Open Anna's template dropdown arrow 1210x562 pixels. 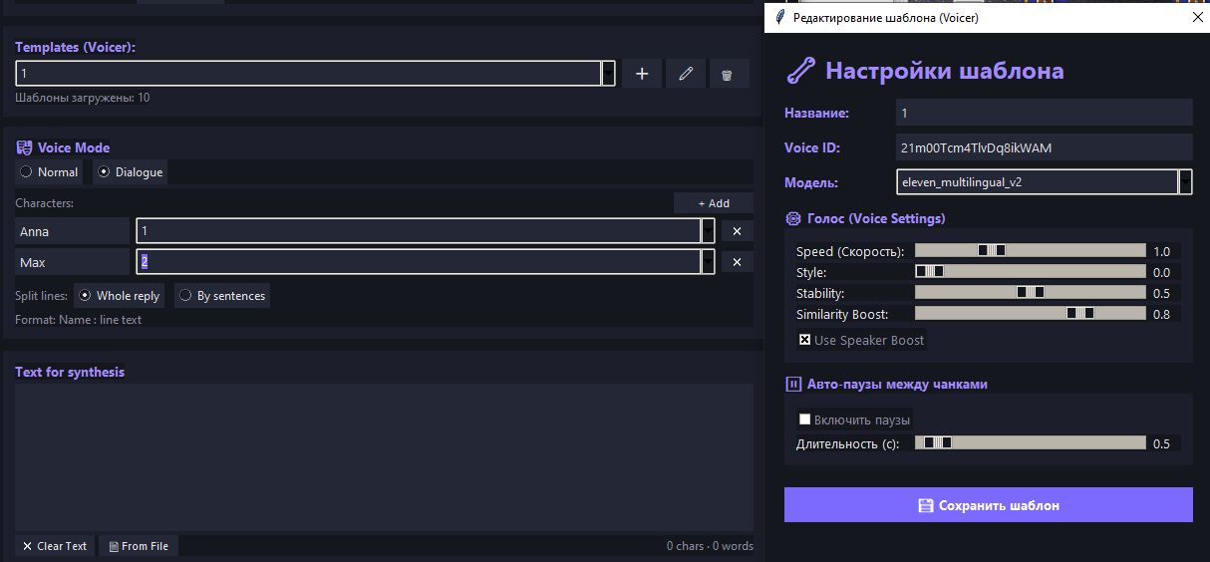tap(708, 231)
